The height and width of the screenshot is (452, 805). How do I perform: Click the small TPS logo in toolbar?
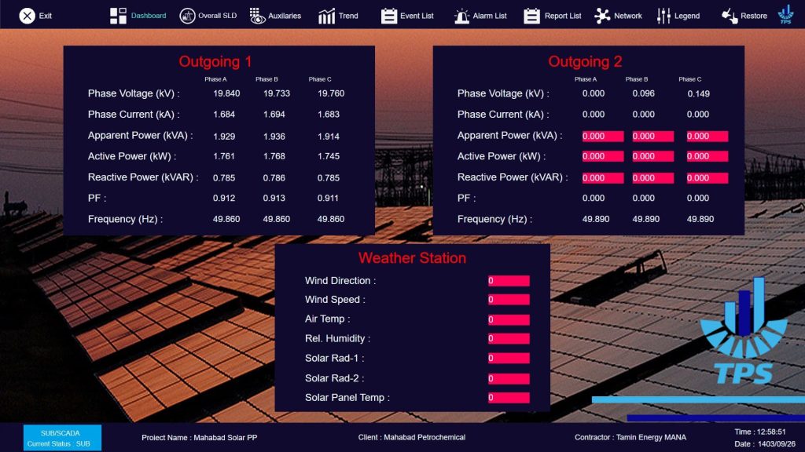tap(785, 14)
